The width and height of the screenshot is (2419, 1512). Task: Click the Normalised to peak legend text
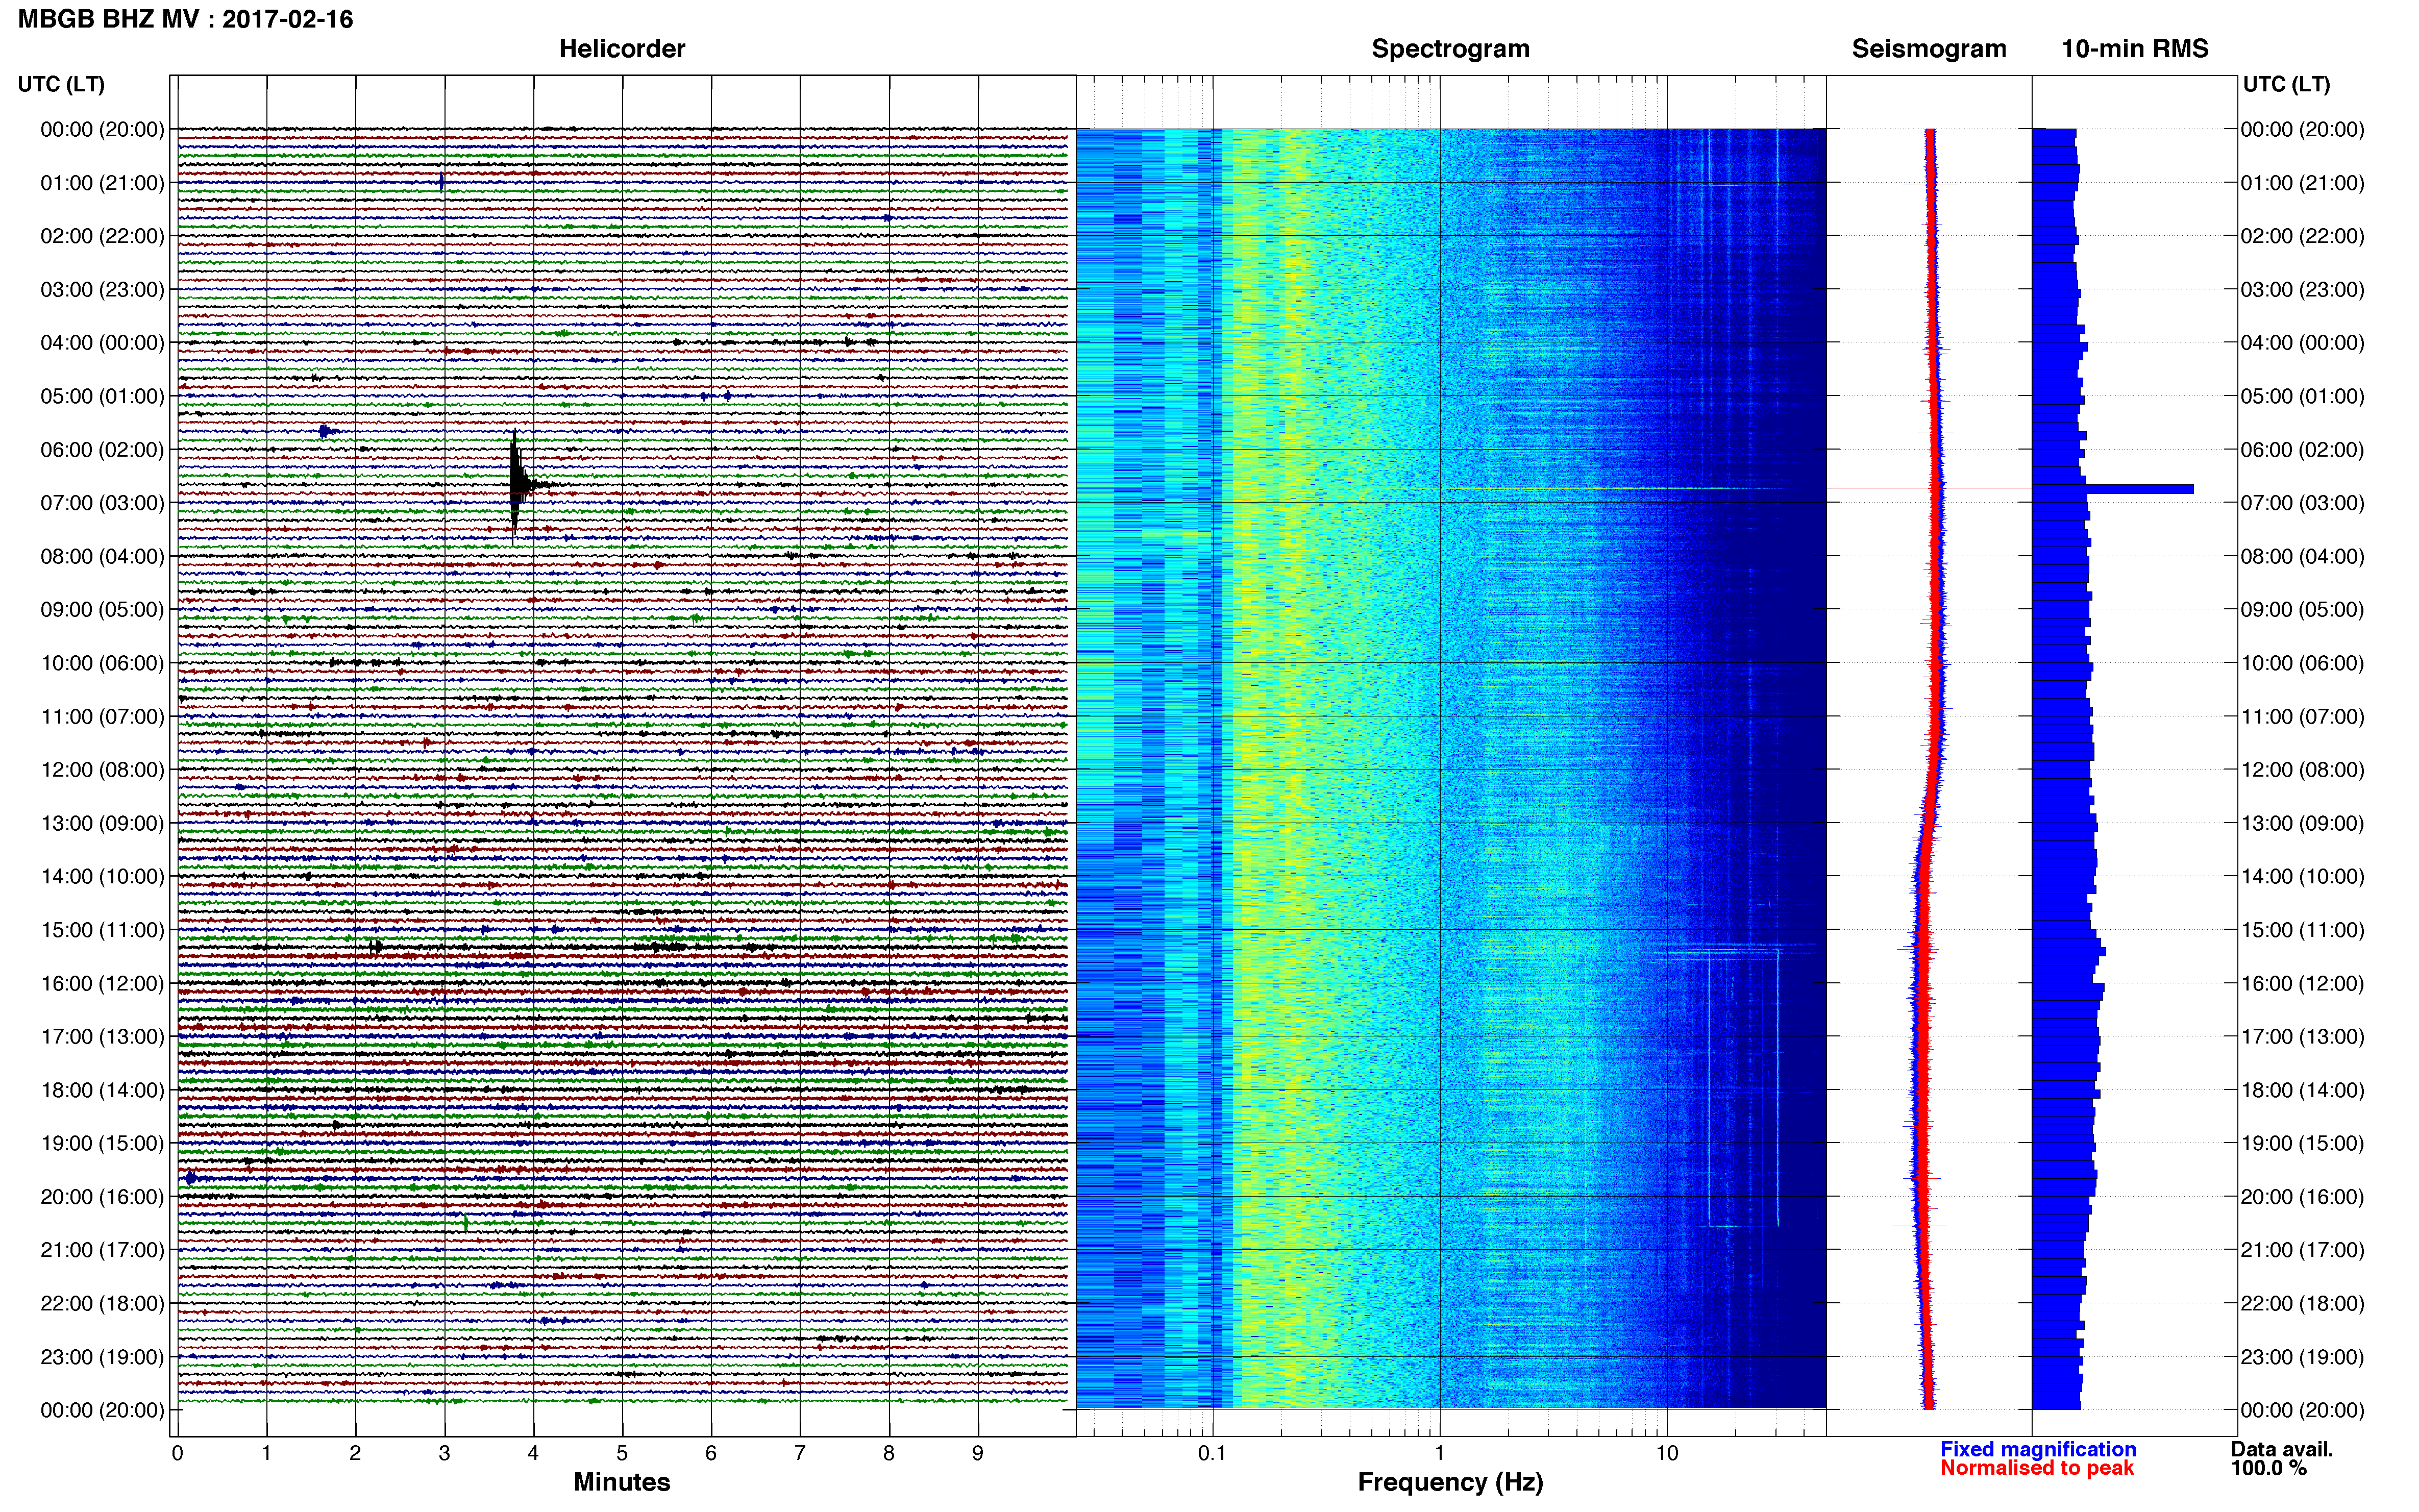point(2037,1468)
